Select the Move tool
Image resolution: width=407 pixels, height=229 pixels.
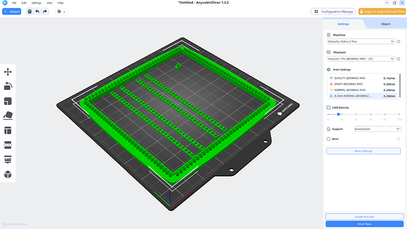pos(8,72)
